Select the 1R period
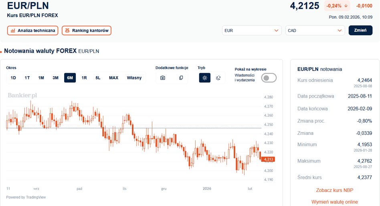This screenshot has height=206, width=380. click(84, 78)
